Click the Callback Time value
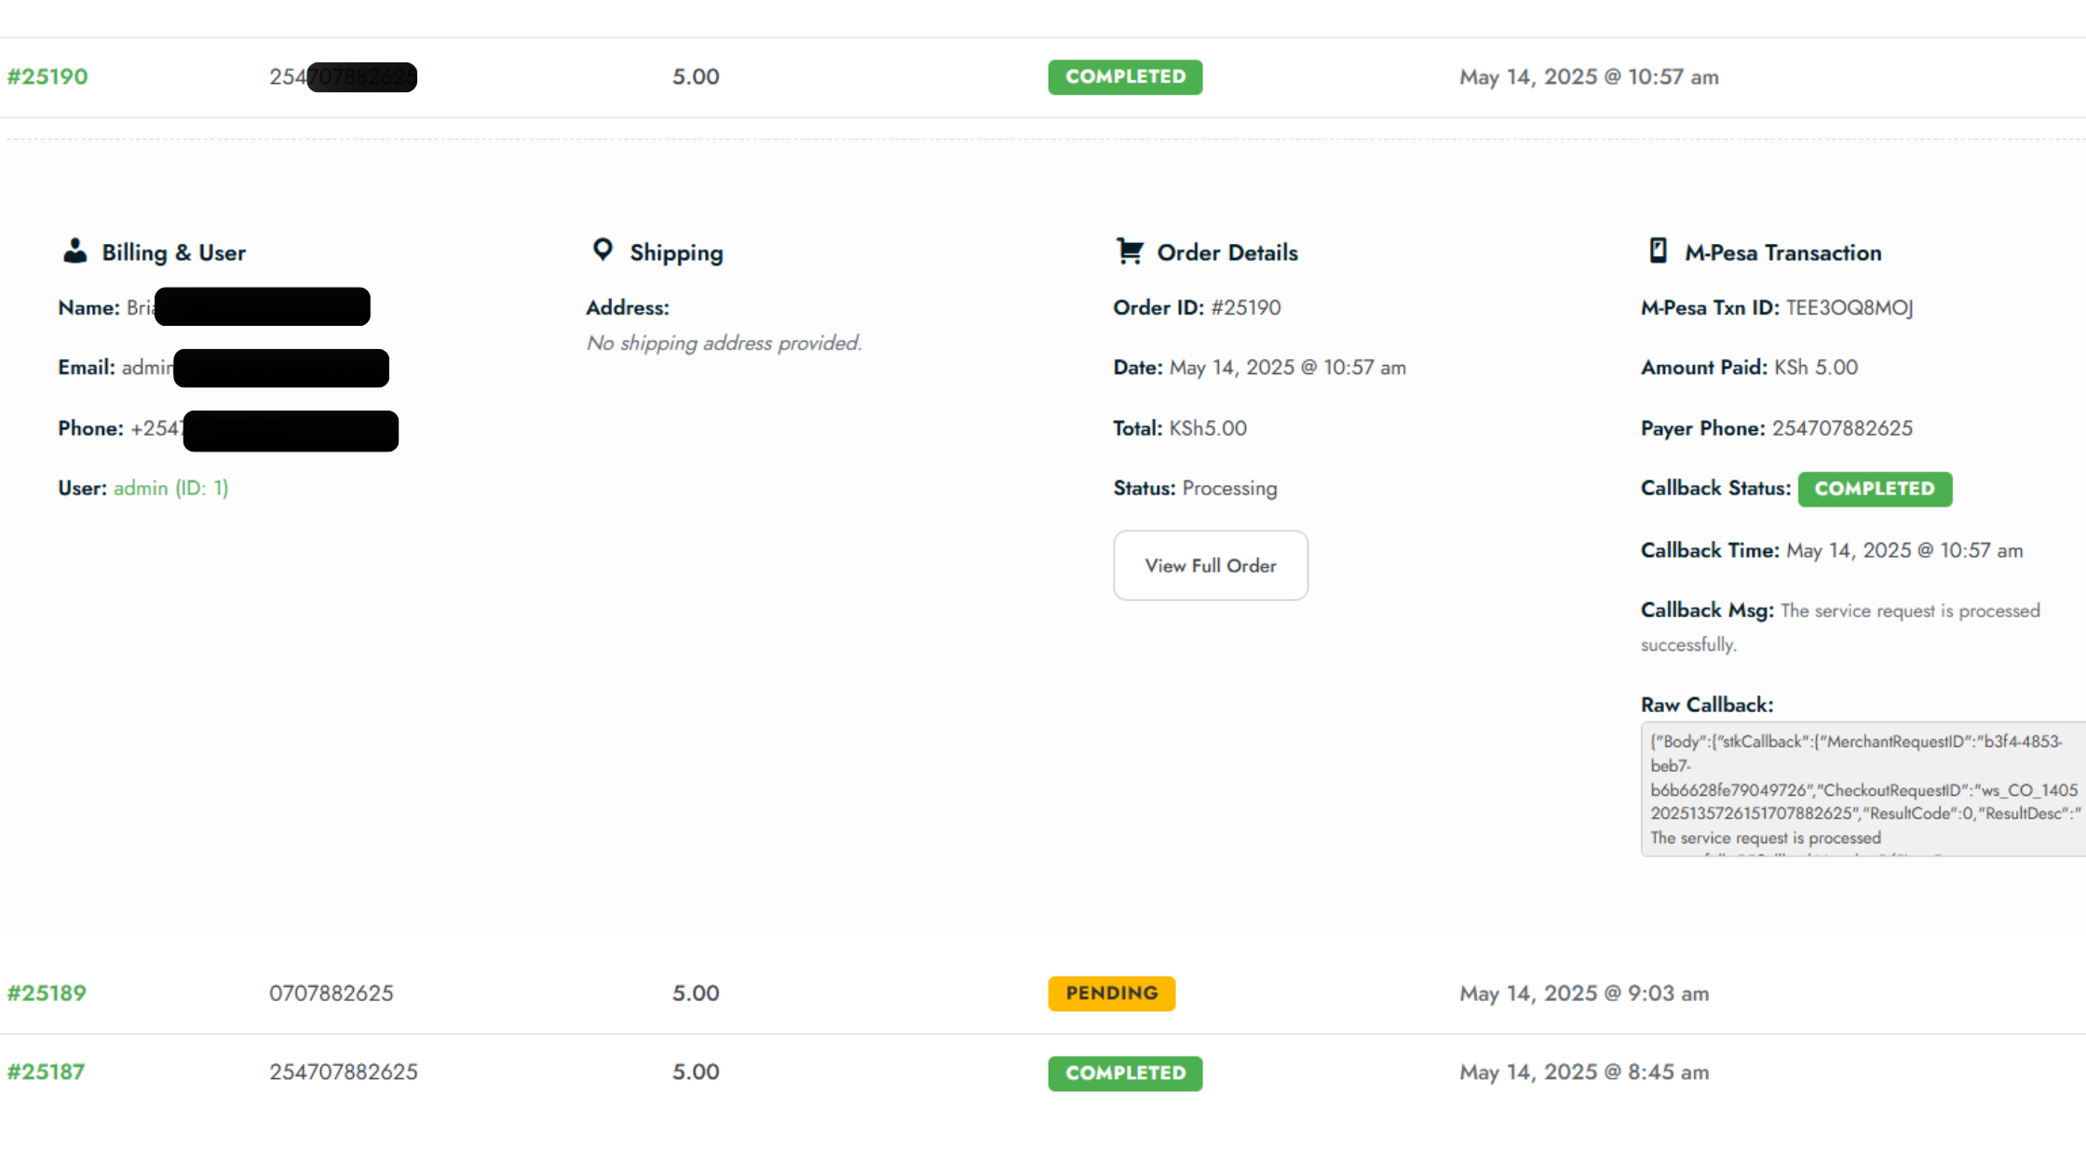Image resolution: width=2086 pixels, height=1173 pixels. tap(1904, 550)
